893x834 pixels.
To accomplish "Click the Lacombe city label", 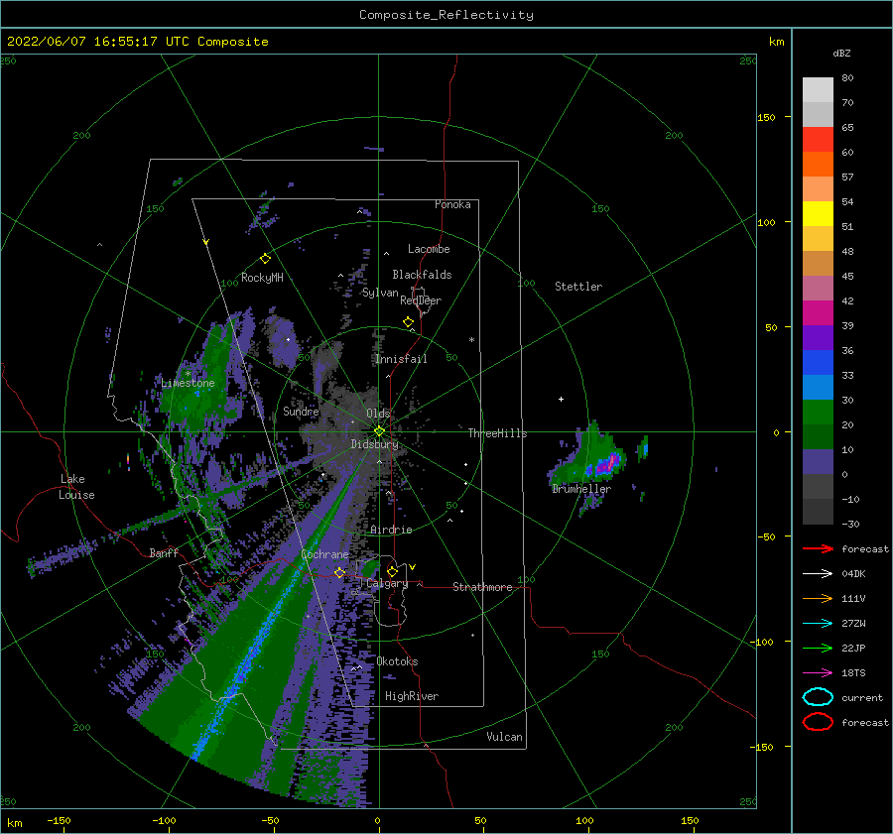I will click(x=429, y=249).
